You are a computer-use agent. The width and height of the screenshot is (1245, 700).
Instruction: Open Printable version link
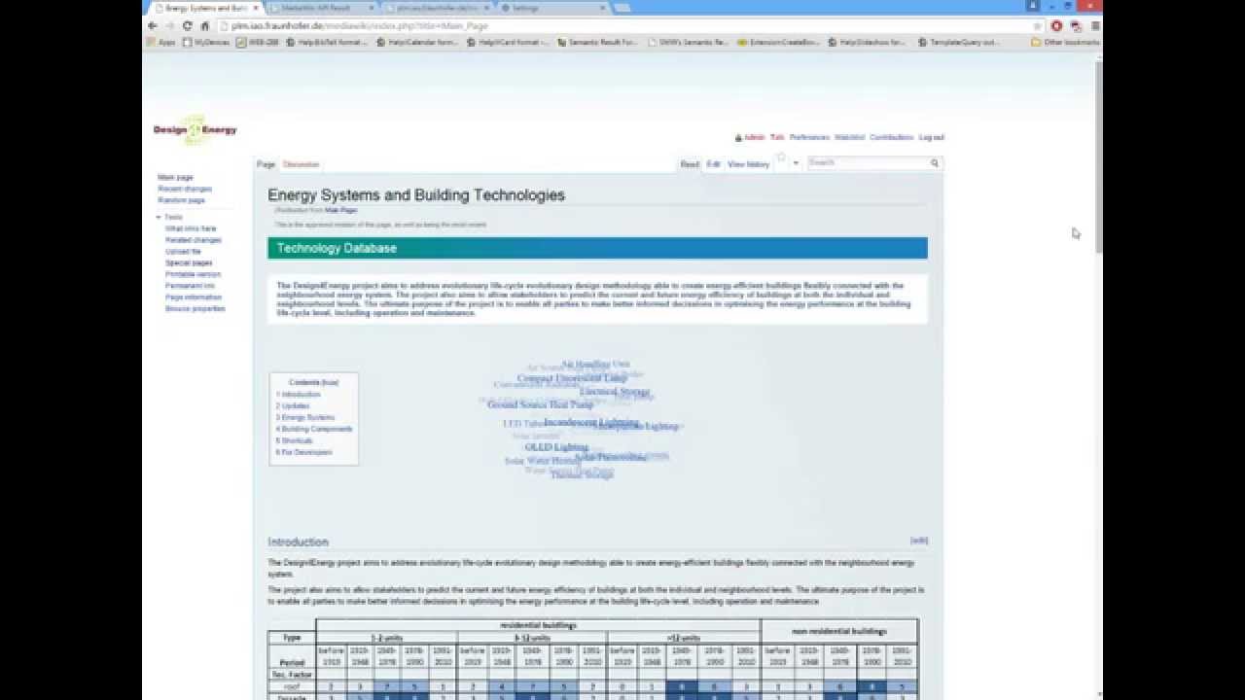click(193, 274)
